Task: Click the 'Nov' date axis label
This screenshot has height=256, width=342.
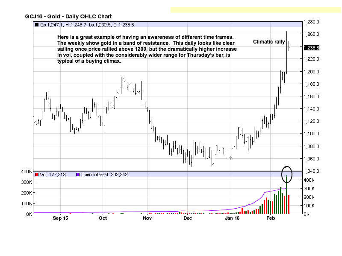Action: [147, 218]
